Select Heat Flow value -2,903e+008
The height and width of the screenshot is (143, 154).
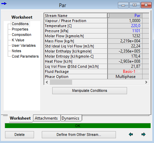pos(125,61)
